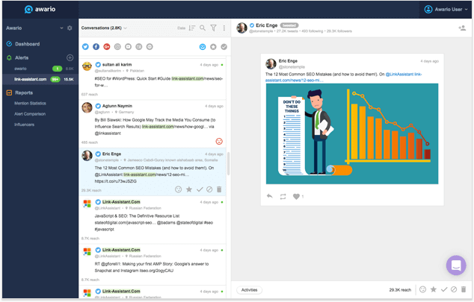Image resolution: width=474 pixels, height=302 pixels.
Task: Click the conversations list scrollbar
Action: [229, 163]
